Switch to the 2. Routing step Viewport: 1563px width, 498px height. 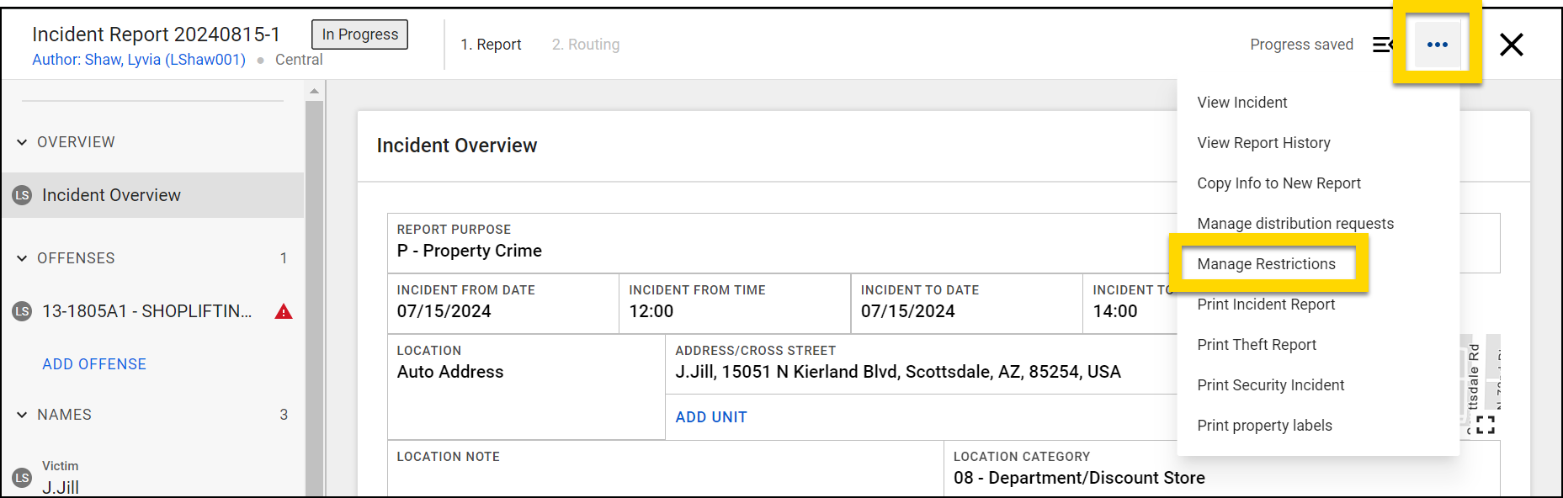586,45
